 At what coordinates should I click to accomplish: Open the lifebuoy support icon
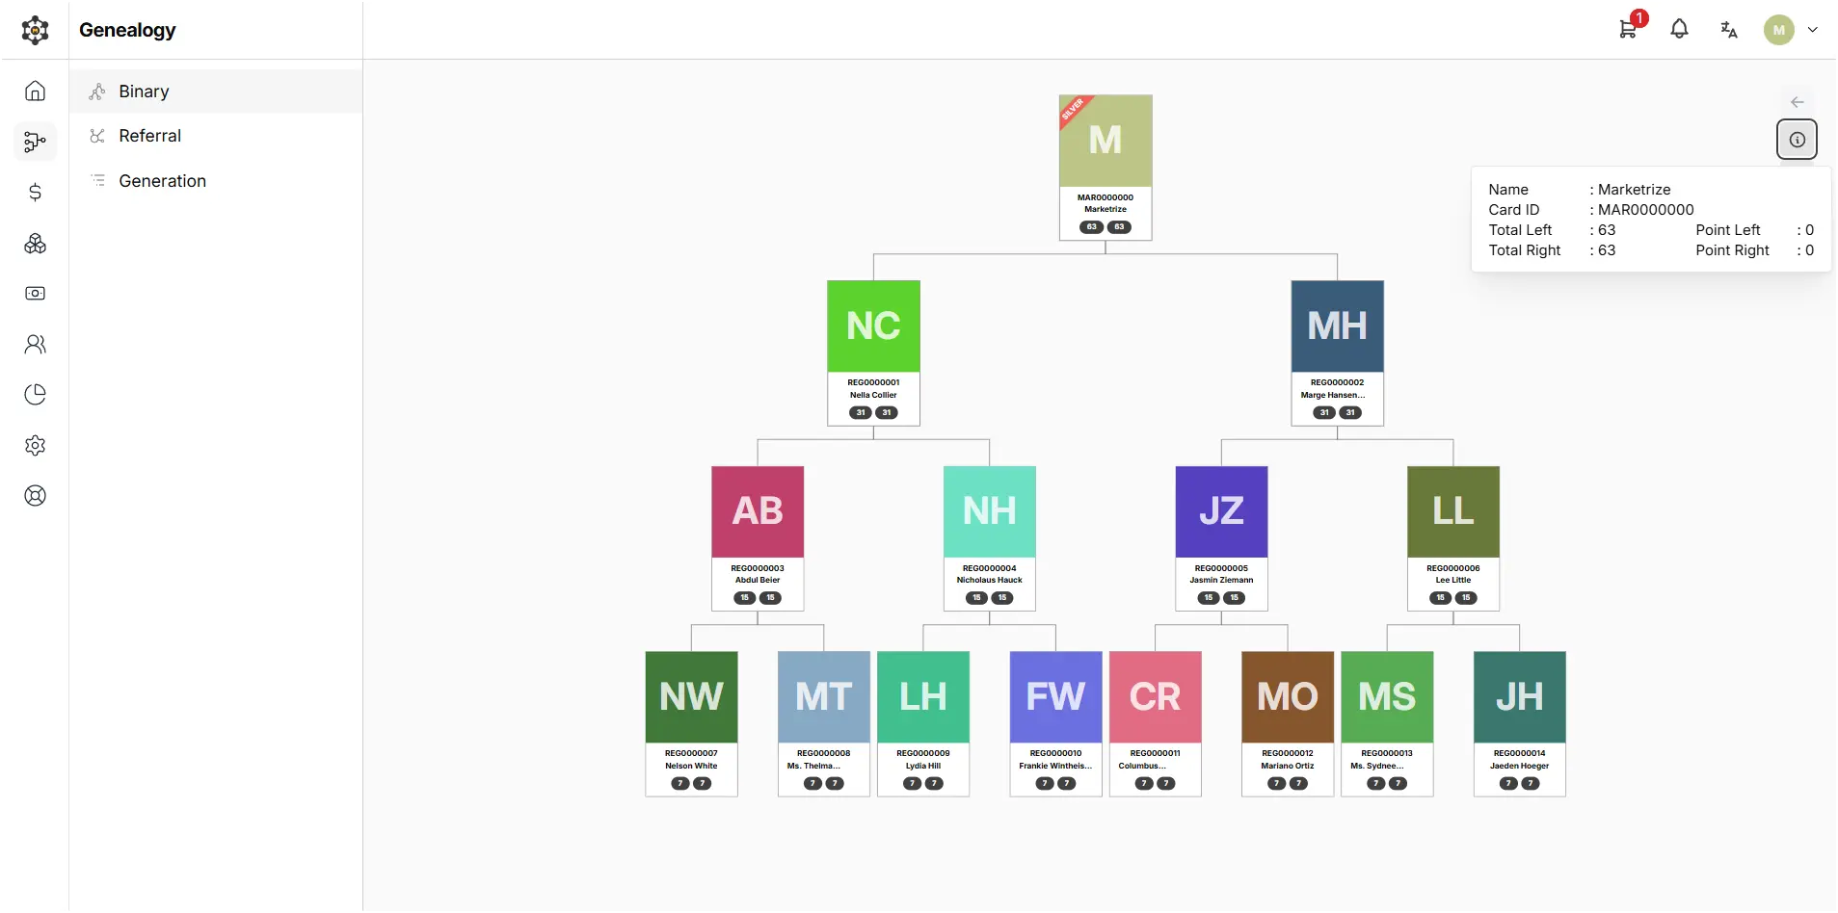tap(36, 496)
